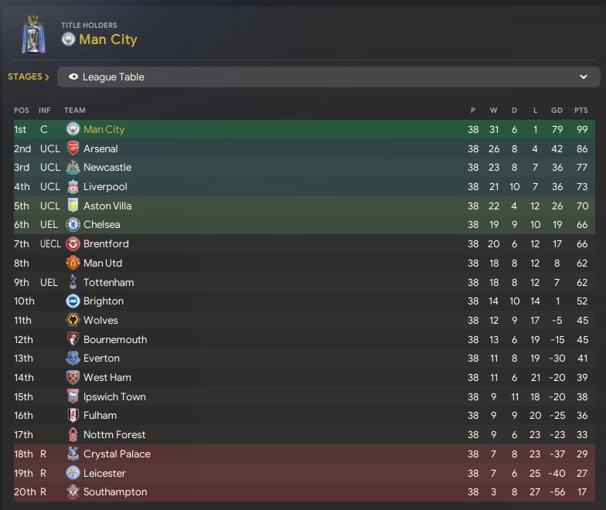This screenshot has height=510, width=606.
Task: Open Ipswich Town team page
Action: click(114, 397)
